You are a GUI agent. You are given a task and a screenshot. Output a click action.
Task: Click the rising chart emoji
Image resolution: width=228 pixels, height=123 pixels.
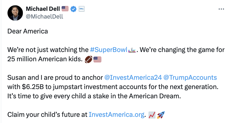152,115
